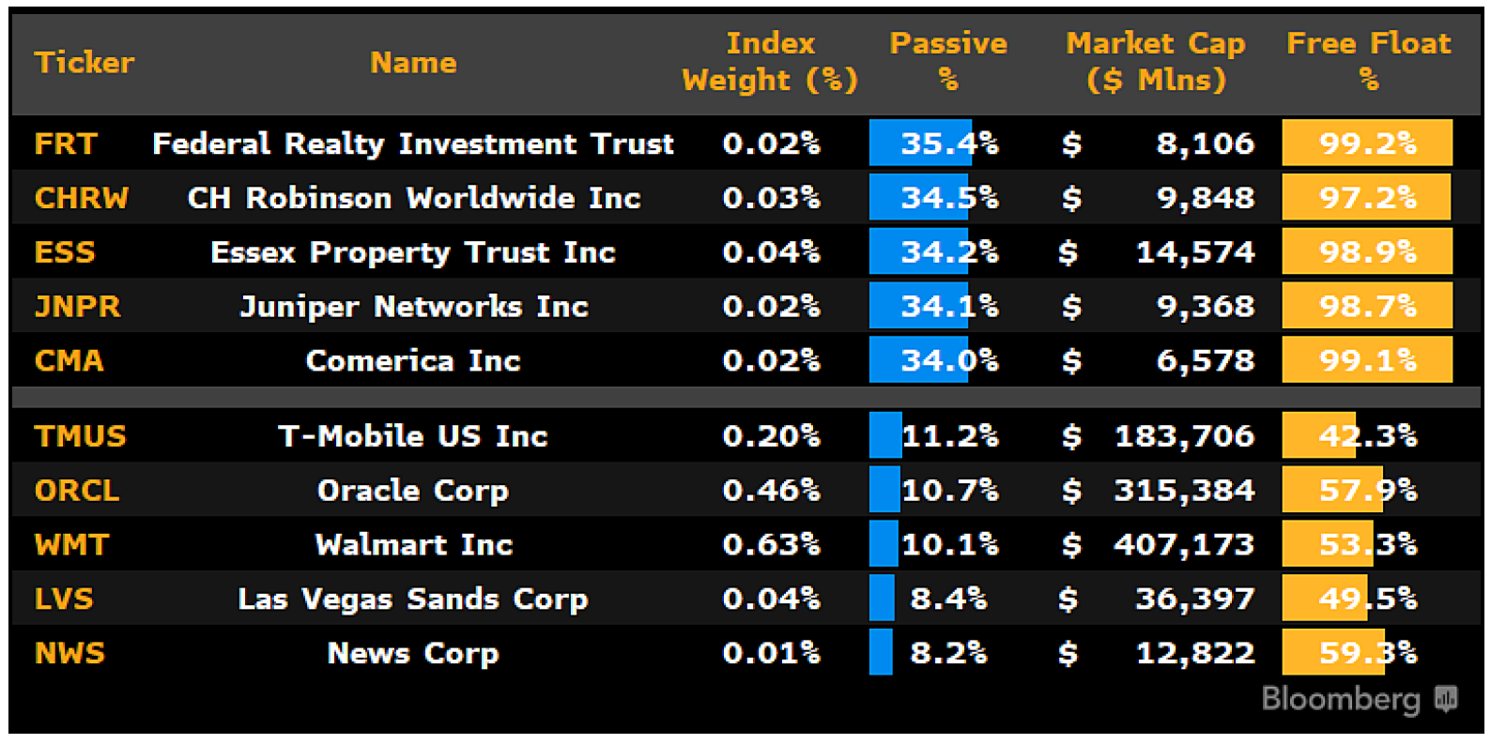Click the Bloomberg terminal logo icon

(1446, 699)
